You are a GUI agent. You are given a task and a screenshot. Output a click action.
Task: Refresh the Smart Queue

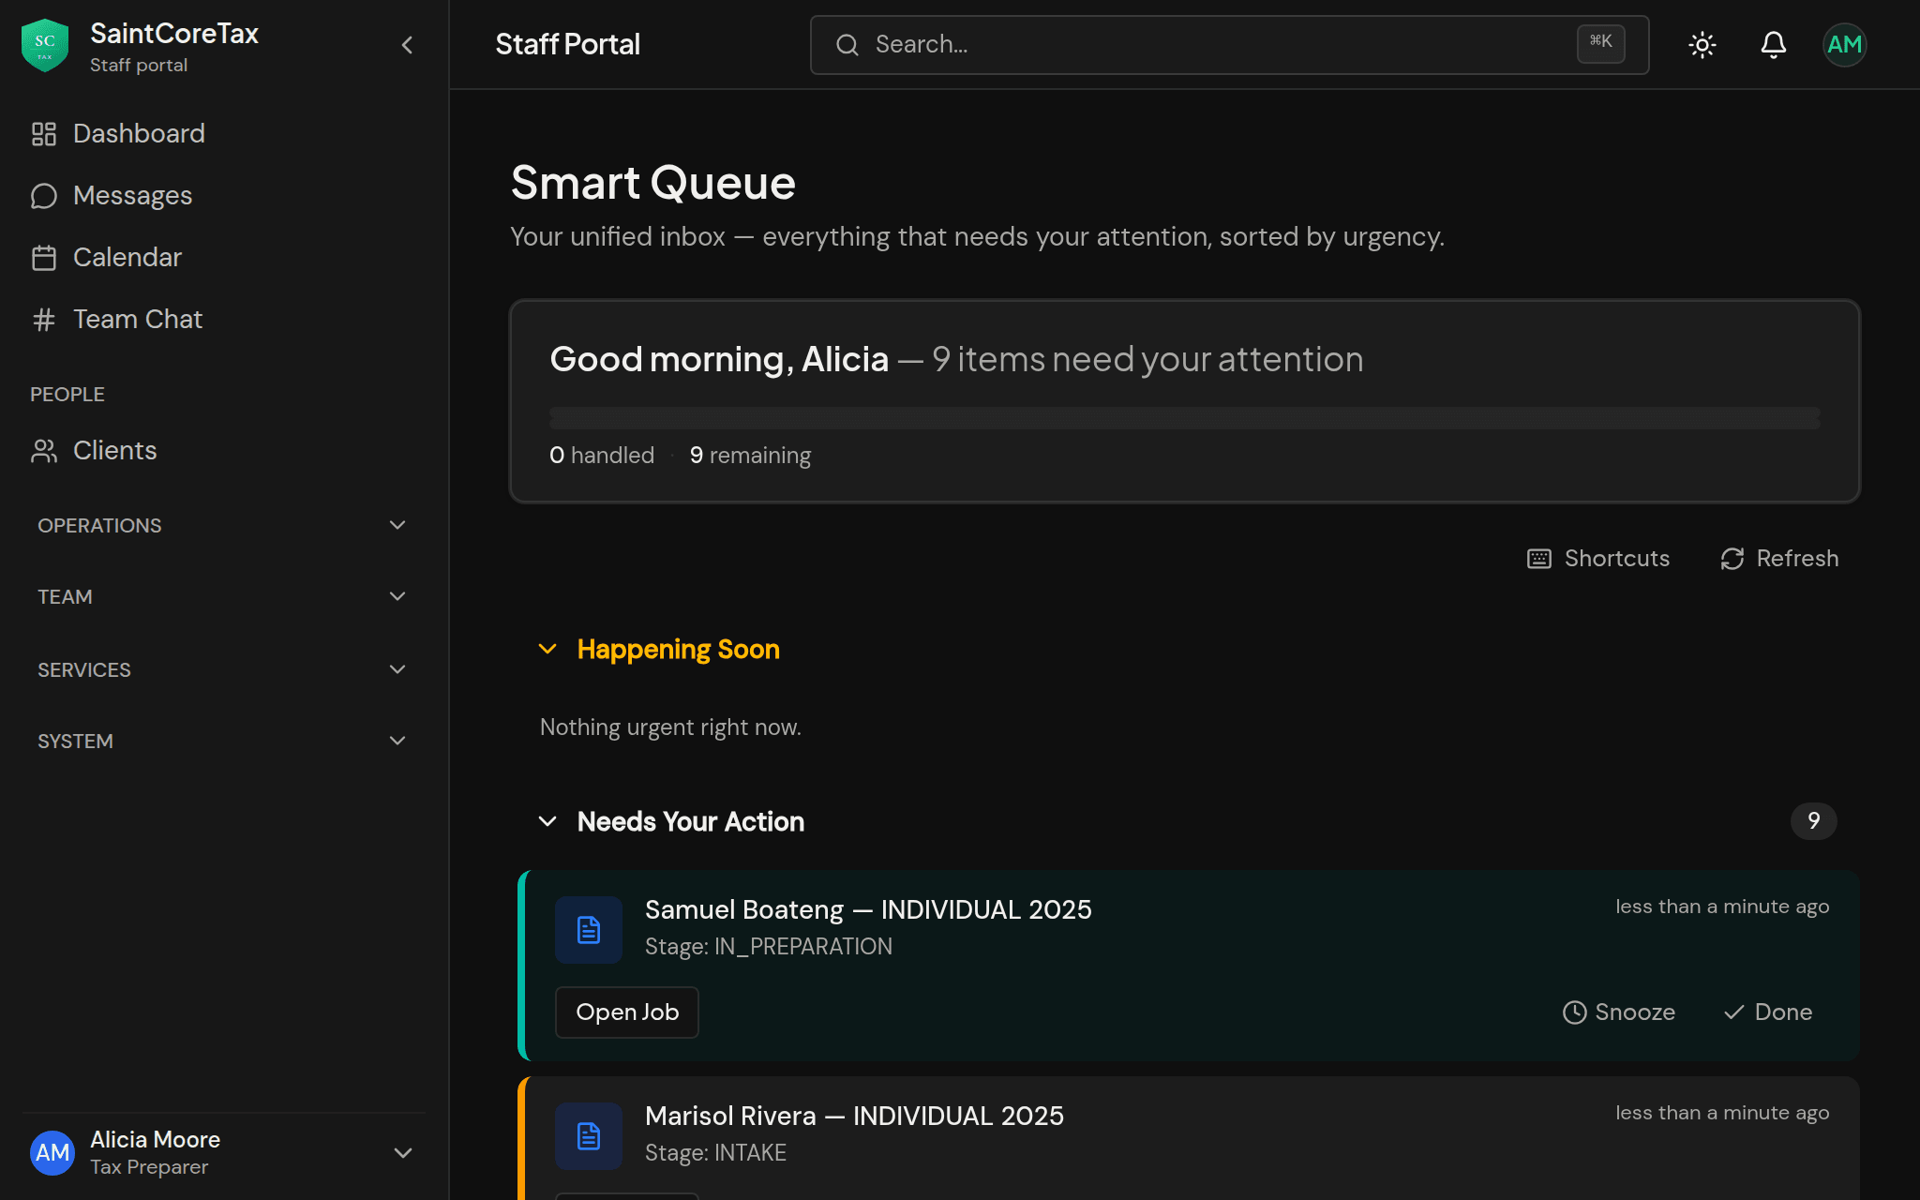1779,559
